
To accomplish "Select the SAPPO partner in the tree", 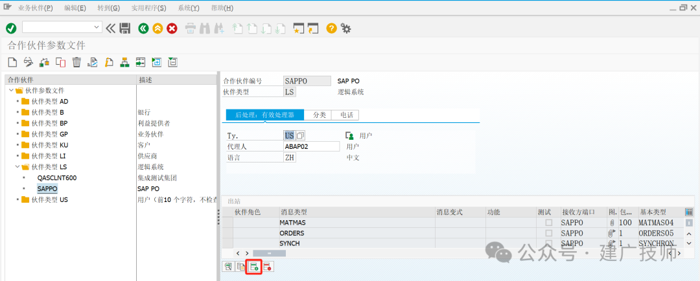I will (47, 188).
